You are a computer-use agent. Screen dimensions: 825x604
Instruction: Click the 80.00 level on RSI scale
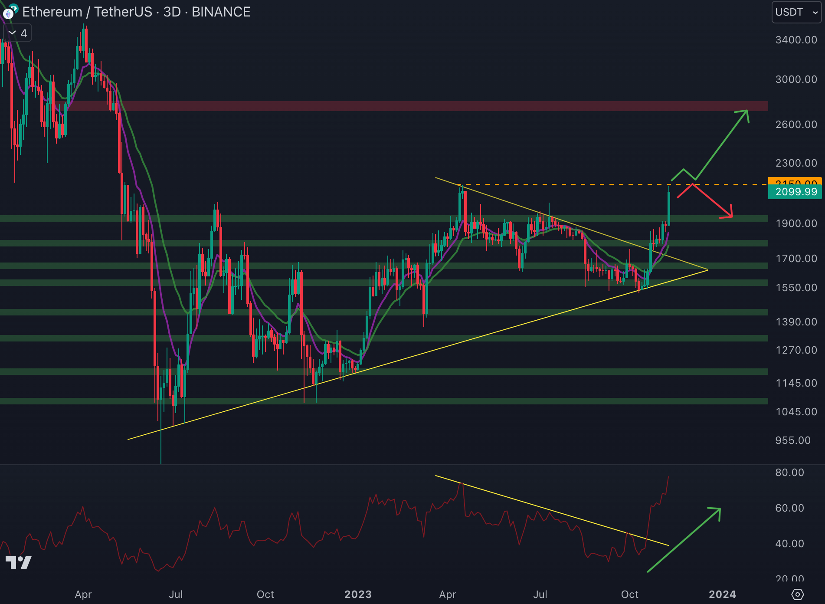(x=789, y=473)
